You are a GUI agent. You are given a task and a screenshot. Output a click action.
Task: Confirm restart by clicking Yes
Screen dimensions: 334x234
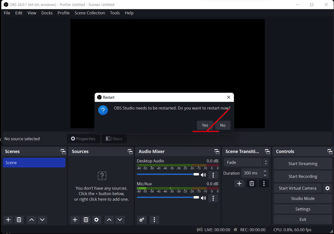tap(205, 125)
